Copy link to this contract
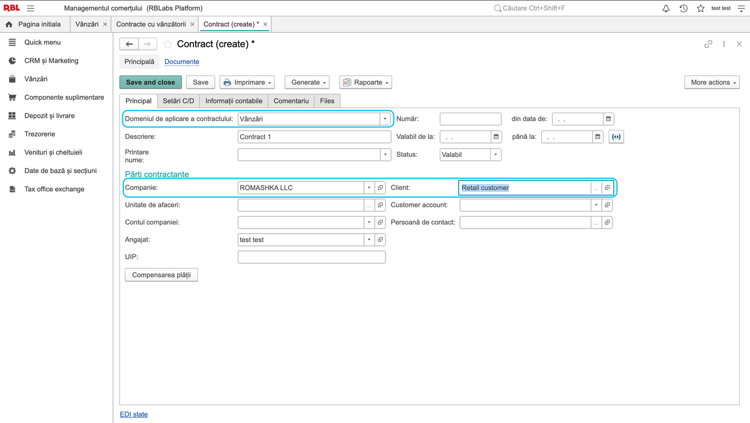This screenshot has width=750, height=423. [708, 44]
